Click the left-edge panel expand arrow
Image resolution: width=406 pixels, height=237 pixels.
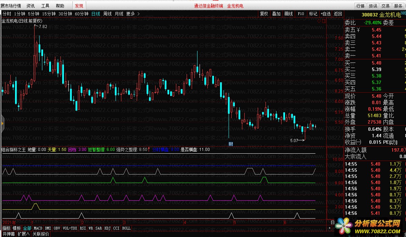coord(2,124)
